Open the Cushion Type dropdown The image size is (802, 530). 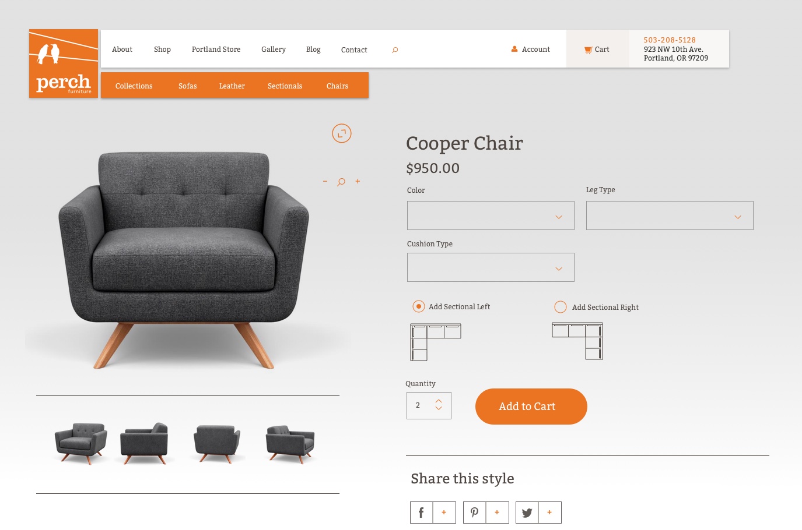491,267
